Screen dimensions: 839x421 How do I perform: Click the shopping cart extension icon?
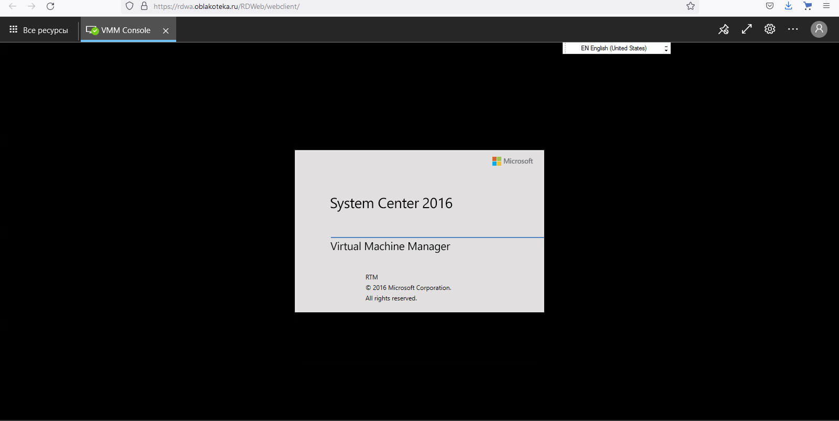pyautogui.click(x=808, y=6)
